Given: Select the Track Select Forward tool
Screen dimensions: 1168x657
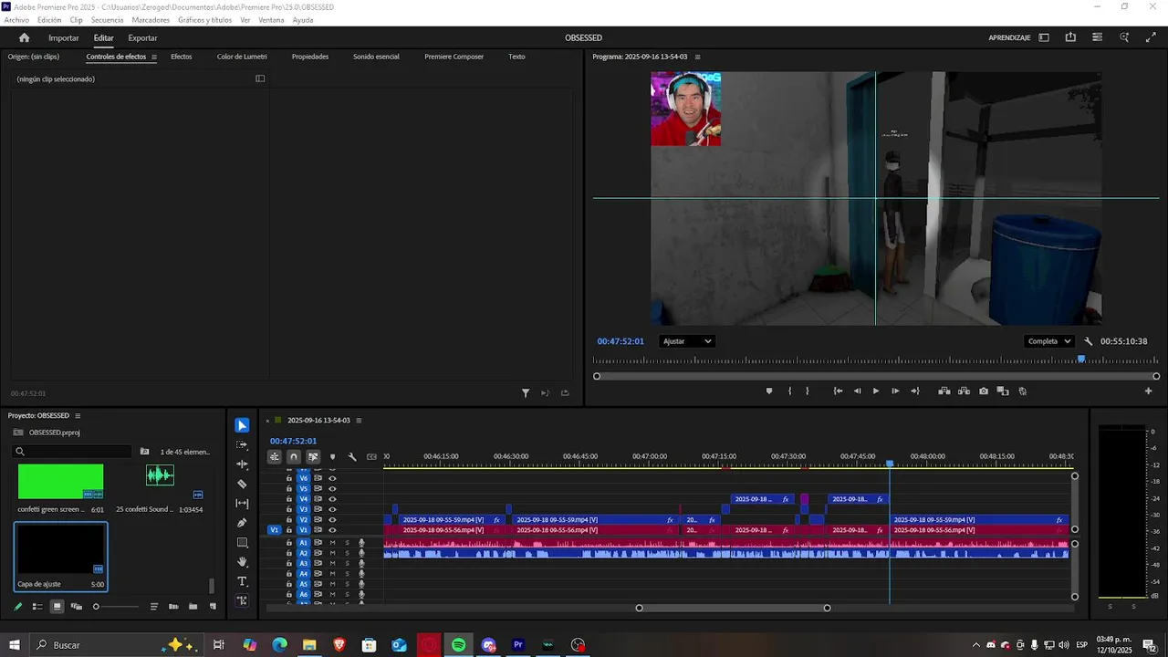Looking at the screenshot, I should tap(242, 444).
